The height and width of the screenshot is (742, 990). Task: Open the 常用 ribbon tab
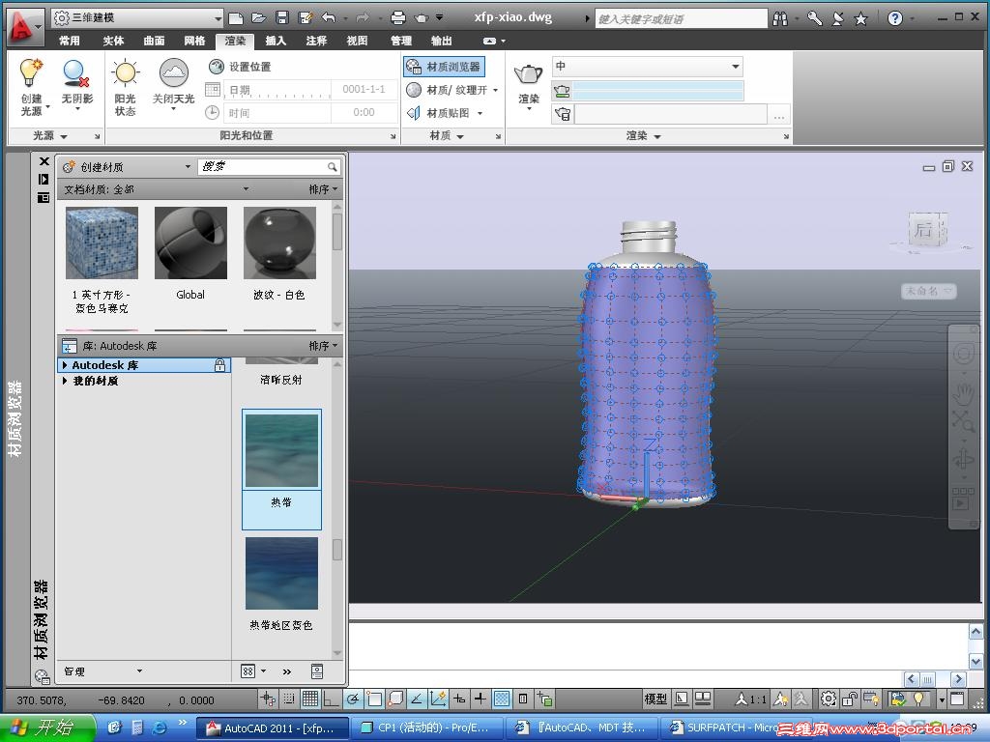[x=70, y=41]
